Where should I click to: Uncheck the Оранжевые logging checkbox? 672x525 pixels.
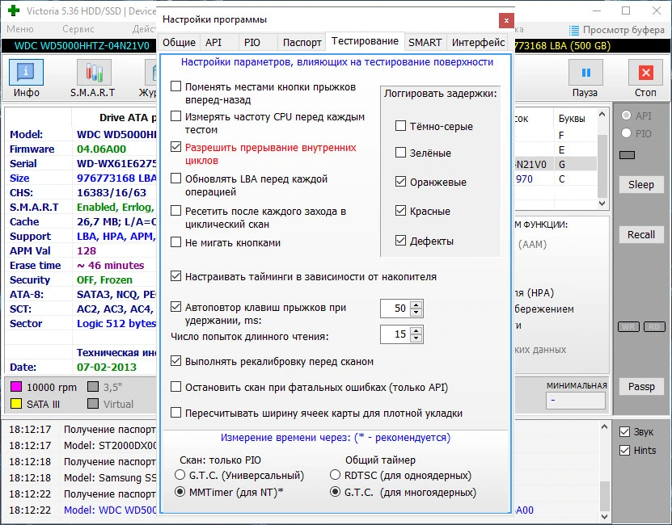coord(400,182)
